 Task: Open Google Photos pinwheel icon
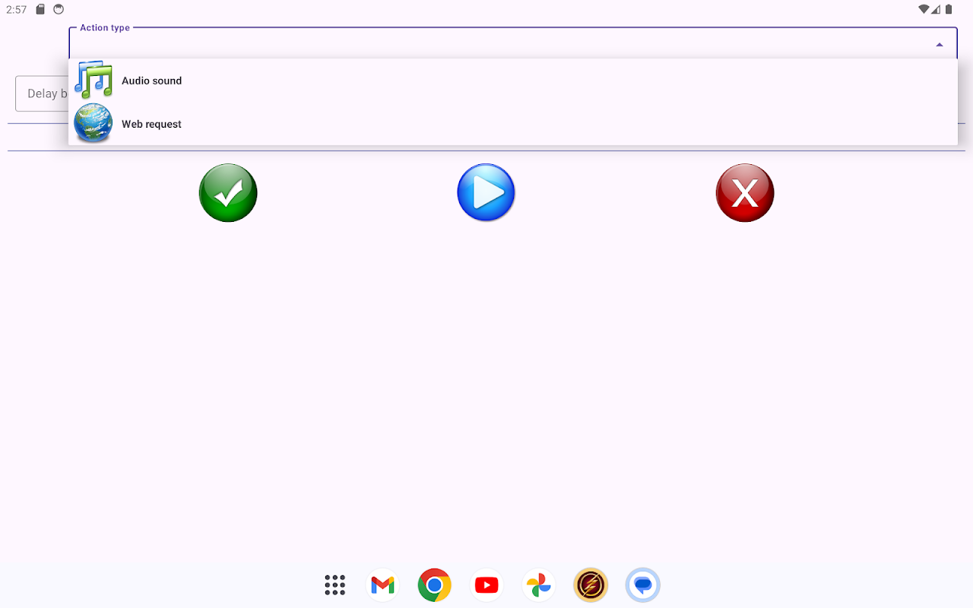tap(538, 585)
